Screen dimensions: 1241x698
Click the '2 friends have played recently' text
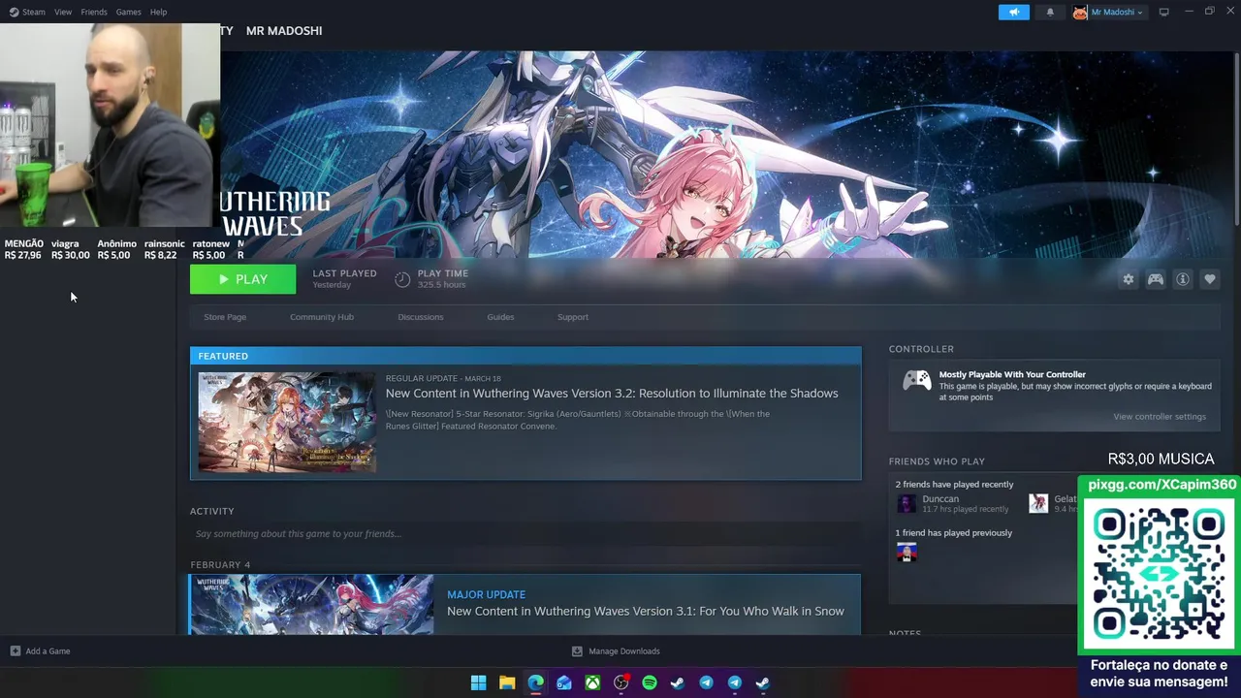tap(954, 485)
